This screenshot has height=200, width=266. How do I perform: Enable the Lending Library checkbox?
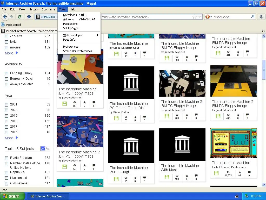6,73
